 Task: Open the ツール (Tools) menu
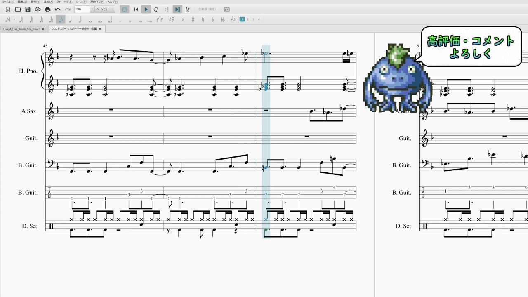coord(80,2)
